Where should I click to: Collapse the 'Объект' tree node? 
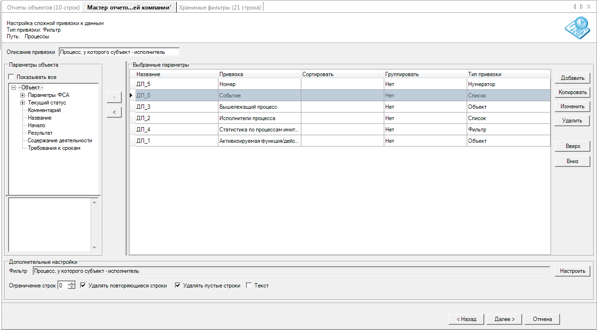point(13,87)
